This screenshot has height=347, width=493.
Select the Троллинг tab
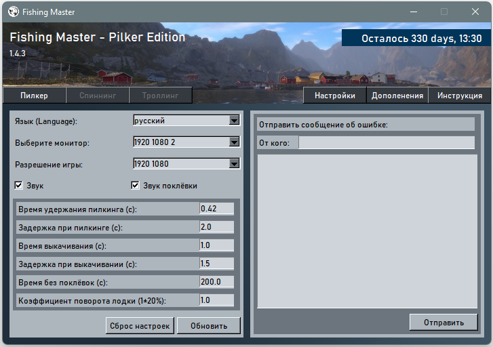tap(160, 96)
